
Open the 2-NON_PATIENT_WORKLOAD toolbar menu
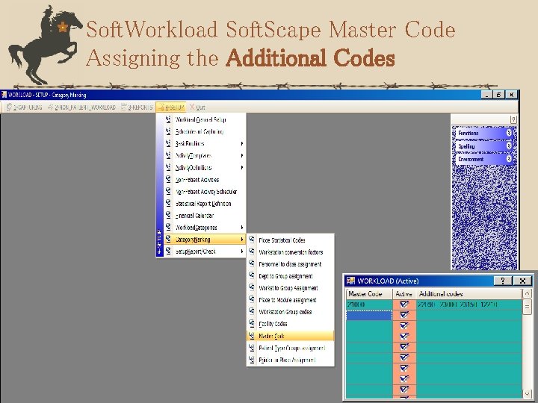click(81, 107)
